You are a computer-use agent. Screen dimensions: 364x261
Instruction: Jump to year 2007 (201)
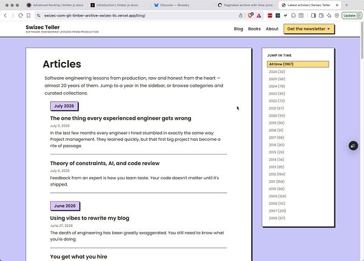coord(277,211)
